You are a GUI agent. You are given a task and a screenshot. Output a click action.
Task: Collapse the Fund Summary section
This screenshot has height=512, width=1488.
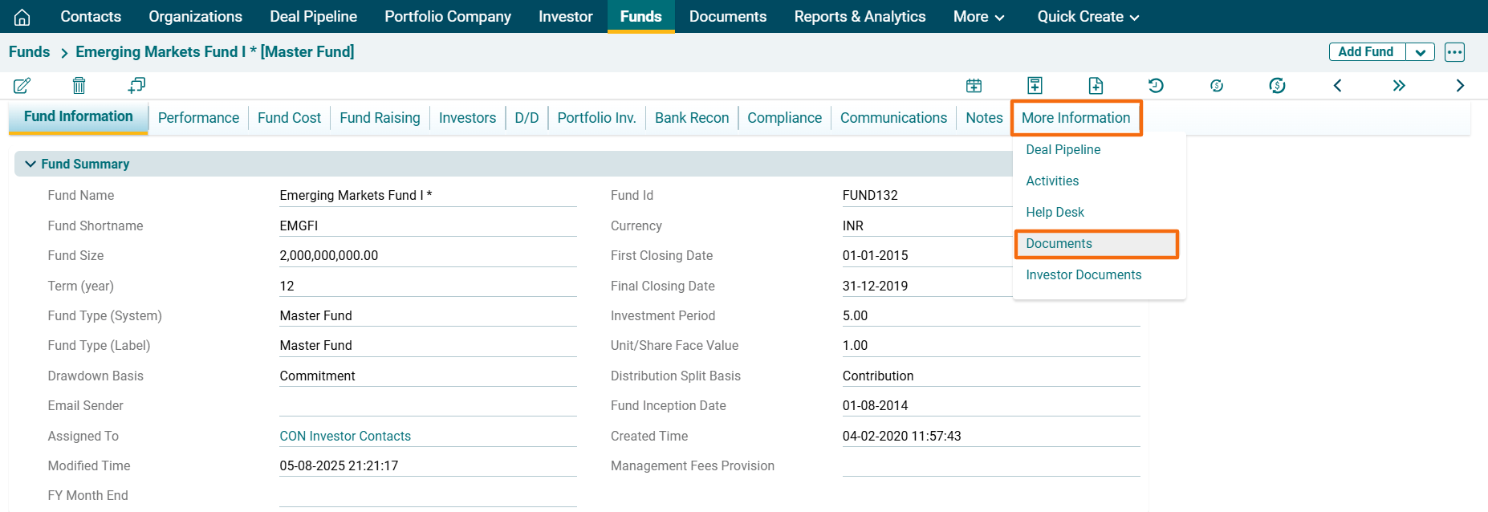(x=30, y=164)
